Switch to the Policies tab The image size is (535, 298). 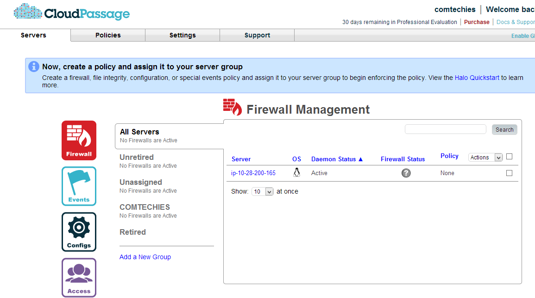[108, 35]
